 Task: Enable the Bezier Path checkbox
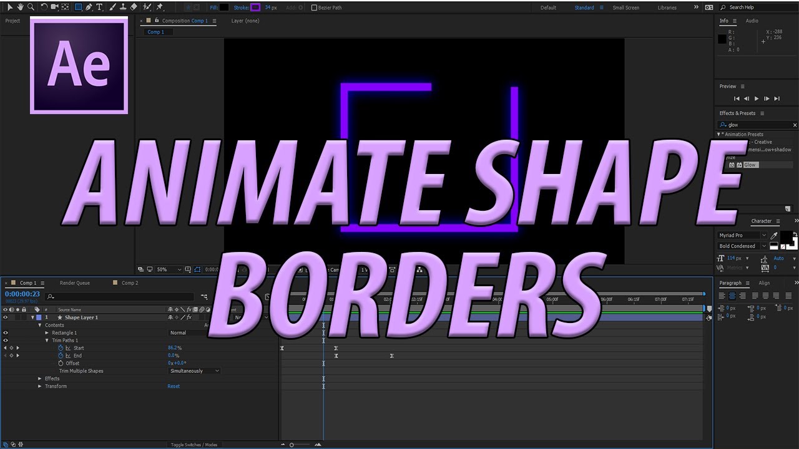(x=315, y=7)
